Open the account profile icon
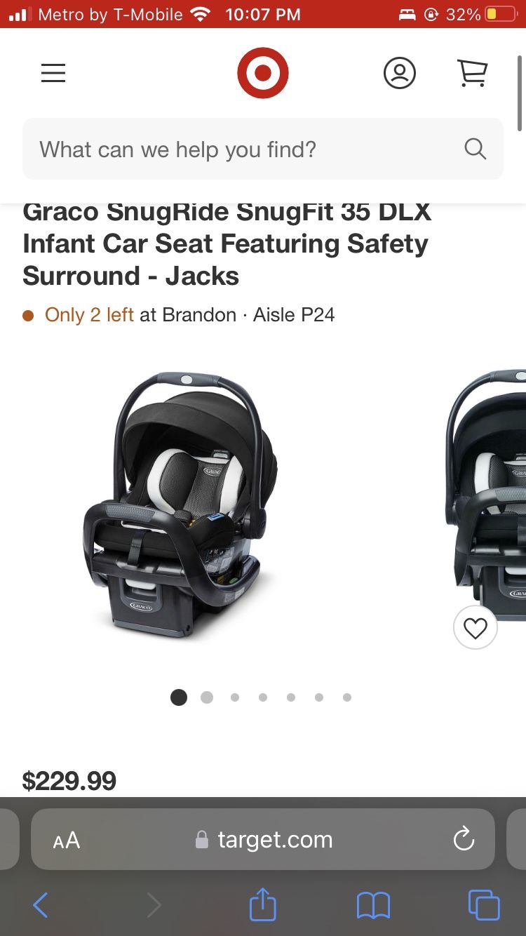The width and height of the screenshot is (526, 936). coord(400,73)
